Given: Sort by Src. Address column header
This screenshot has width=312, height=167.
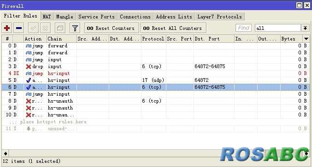Looking at the screenshot, I should coord(93,39).
